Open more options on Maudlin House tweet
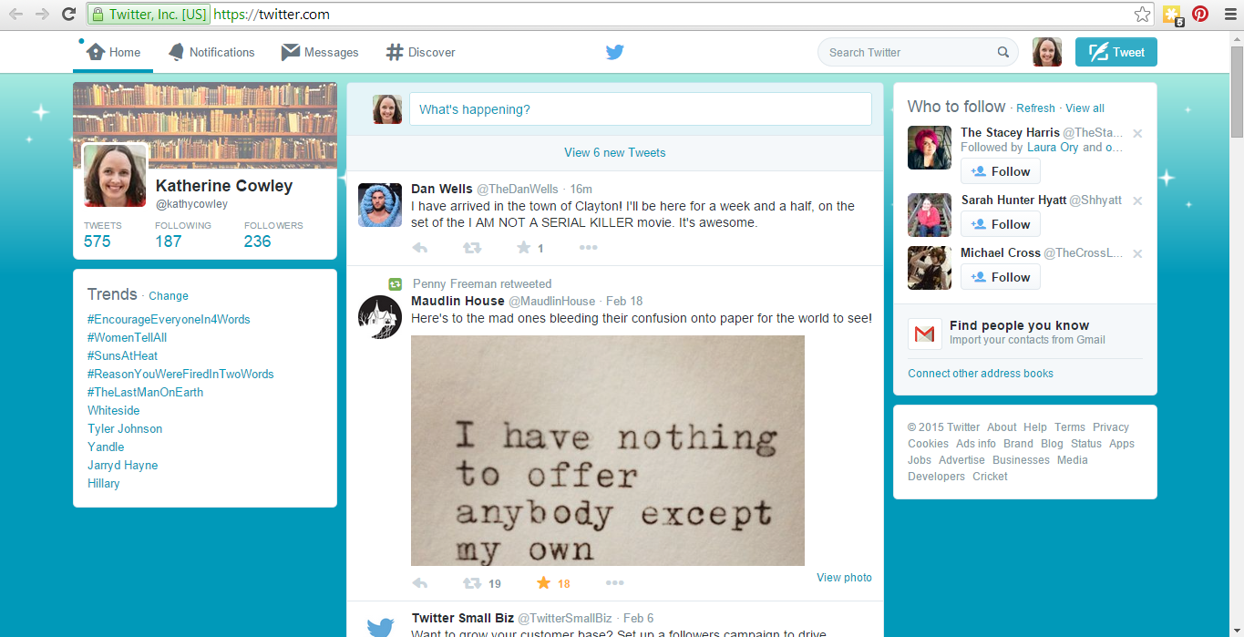The height and width of the screenshot is (637, 1244). coord(615,583)
